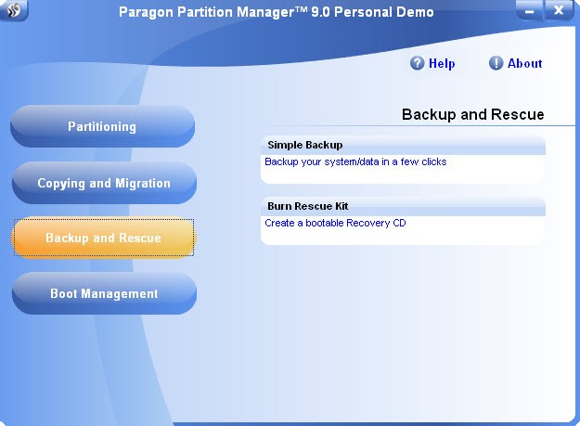This screenshot has width=580, height=426.
Task: Click the Paragon logo icon in title bar
Action: click(x=13, y=11)
